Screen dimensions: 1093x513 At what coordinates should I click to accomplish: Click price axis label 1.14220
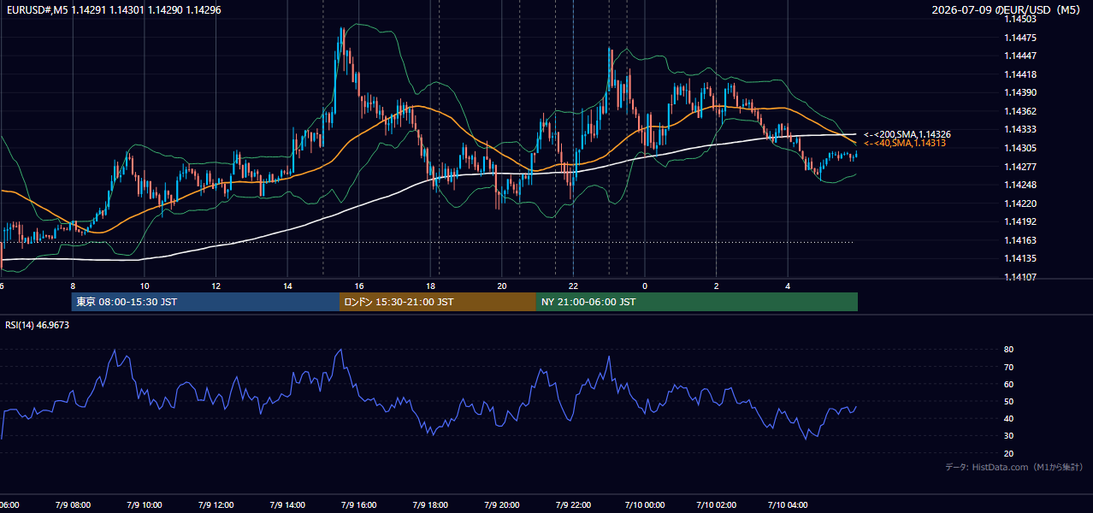pyautogui.click(x=1020, y=203)
